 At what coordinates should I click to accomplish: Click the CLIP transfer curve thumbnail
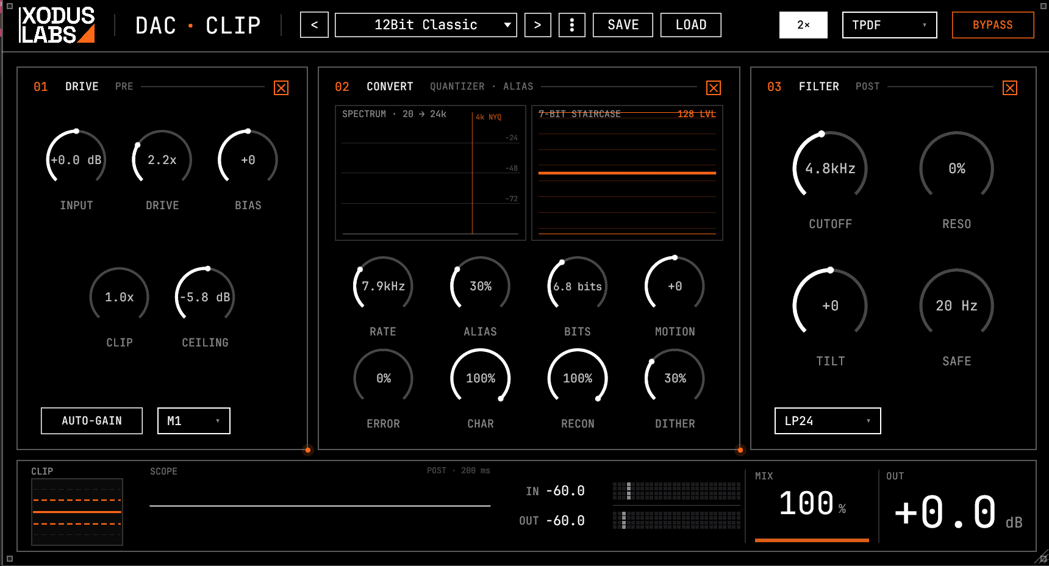(77, 512)
